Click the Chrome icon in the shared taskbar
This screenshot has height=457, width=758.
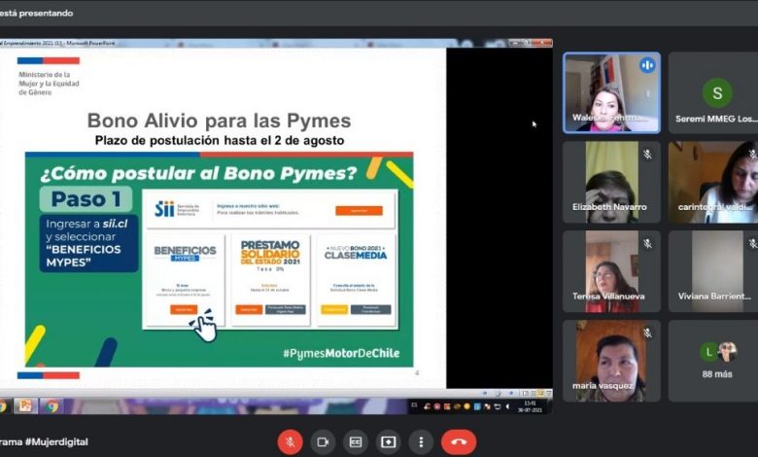(51, 405)
